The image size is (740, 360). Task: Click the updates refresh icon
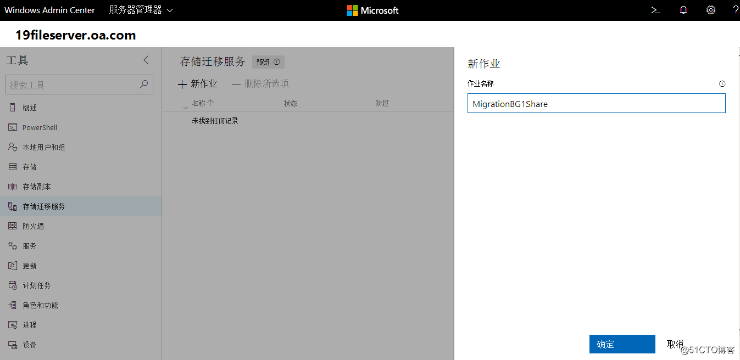point(12,266)
